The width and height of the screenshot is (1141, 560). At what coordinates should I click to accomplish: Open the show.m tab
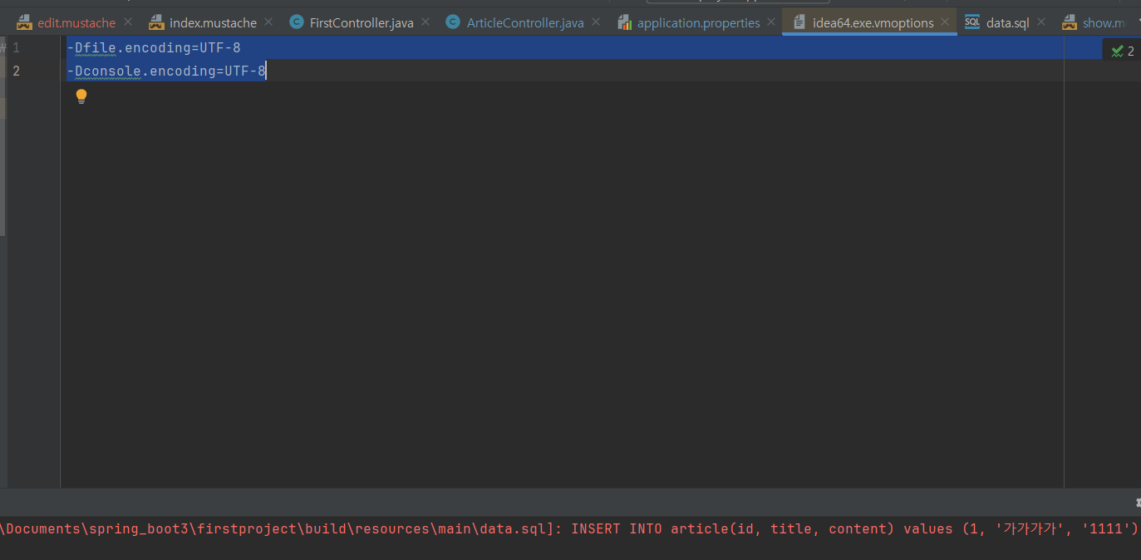click(1104, 22)
